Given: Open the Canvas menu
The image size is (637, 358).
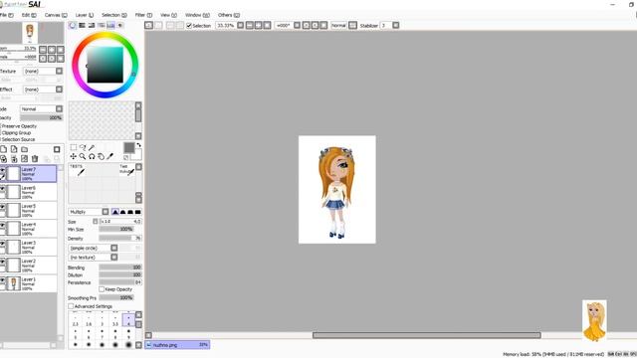Looking at the screenshot, I should (x=56, y=15).
